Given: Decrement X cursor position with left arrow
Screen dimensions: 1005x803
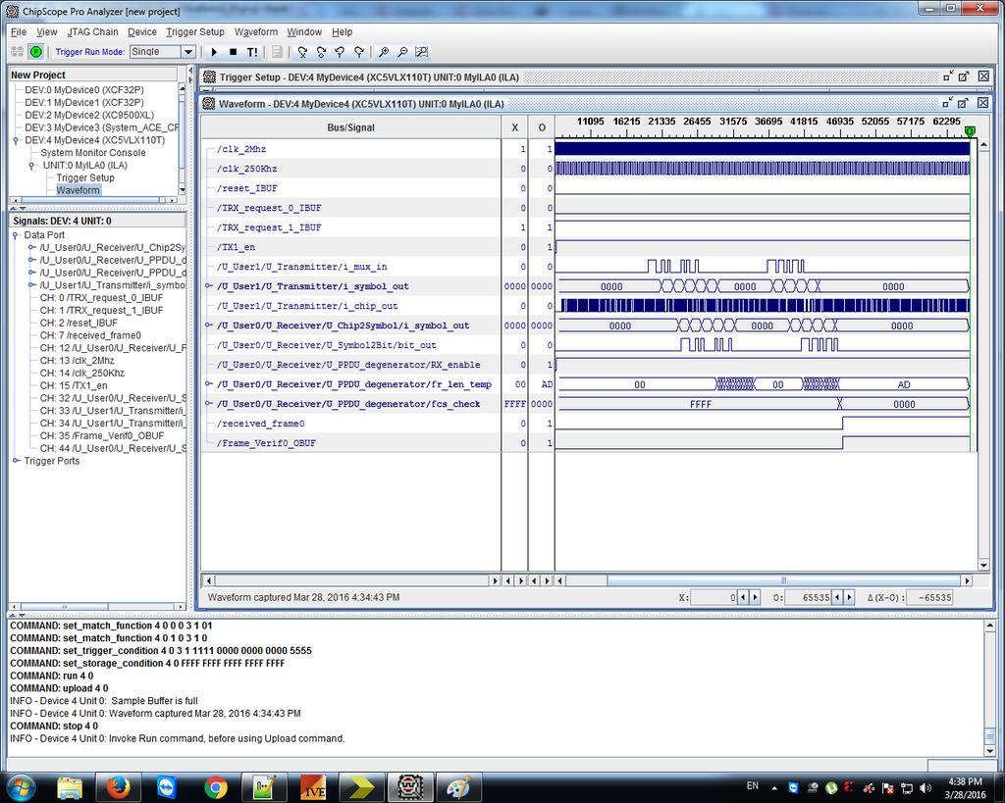Looking at the screenshot, I should [x=743, y=597].
